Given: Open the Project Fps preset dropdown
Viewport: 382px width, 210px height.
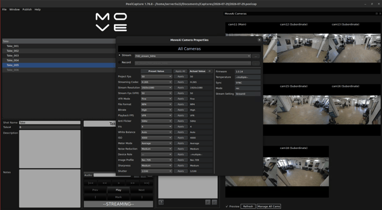Looking at the screenshot, I should coord(156,76).
